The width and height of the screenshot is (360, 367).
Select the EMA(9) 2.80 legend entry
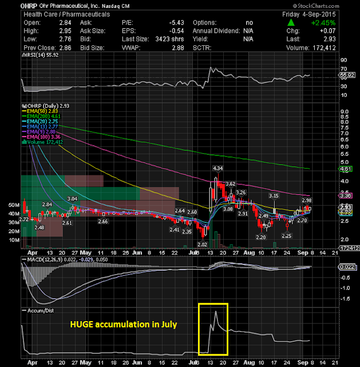pyautogui.click(x=39, y=132)
